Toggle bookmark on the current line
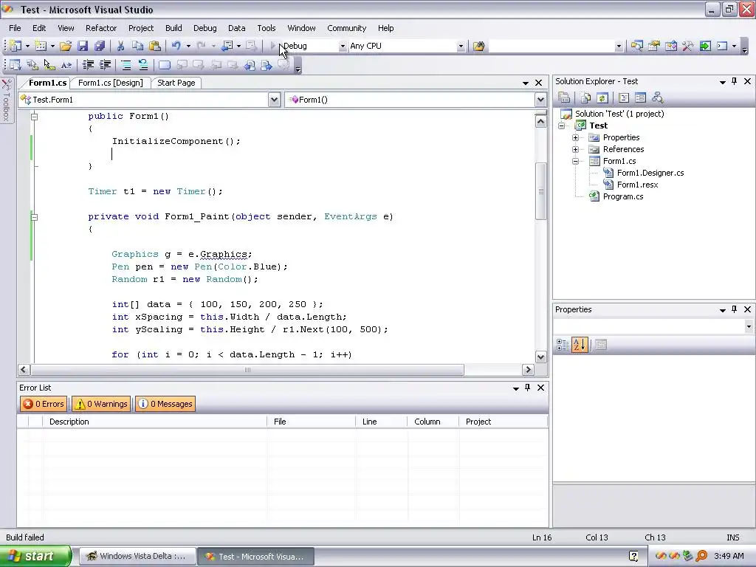The image size is (756, 567). click(165, 65)
